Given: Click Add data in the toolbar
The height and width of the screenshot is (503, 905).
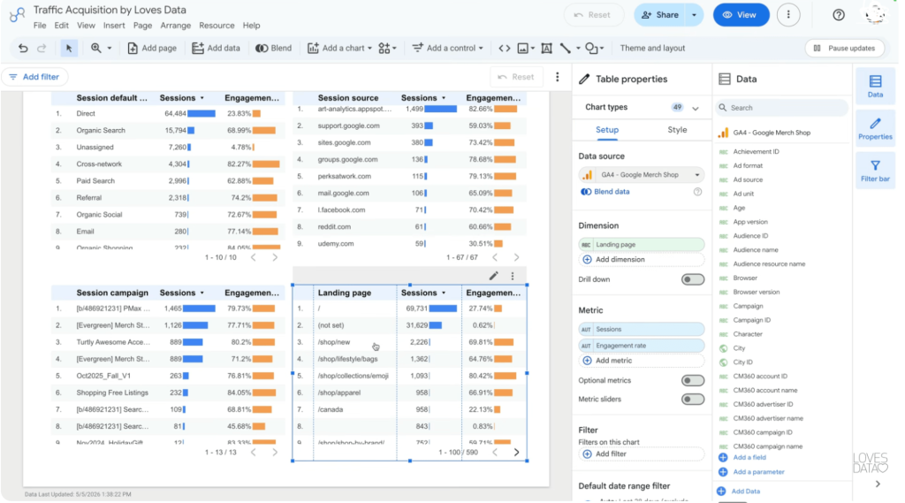Looking at the screenshot, I should point(216,48).
